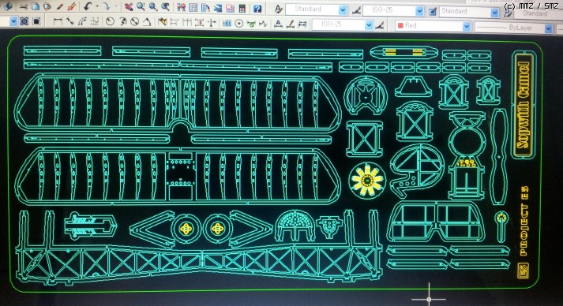Open the QuickCalc calculator
The height and width of the screenshot is (306, 563).
click(242, 8)
